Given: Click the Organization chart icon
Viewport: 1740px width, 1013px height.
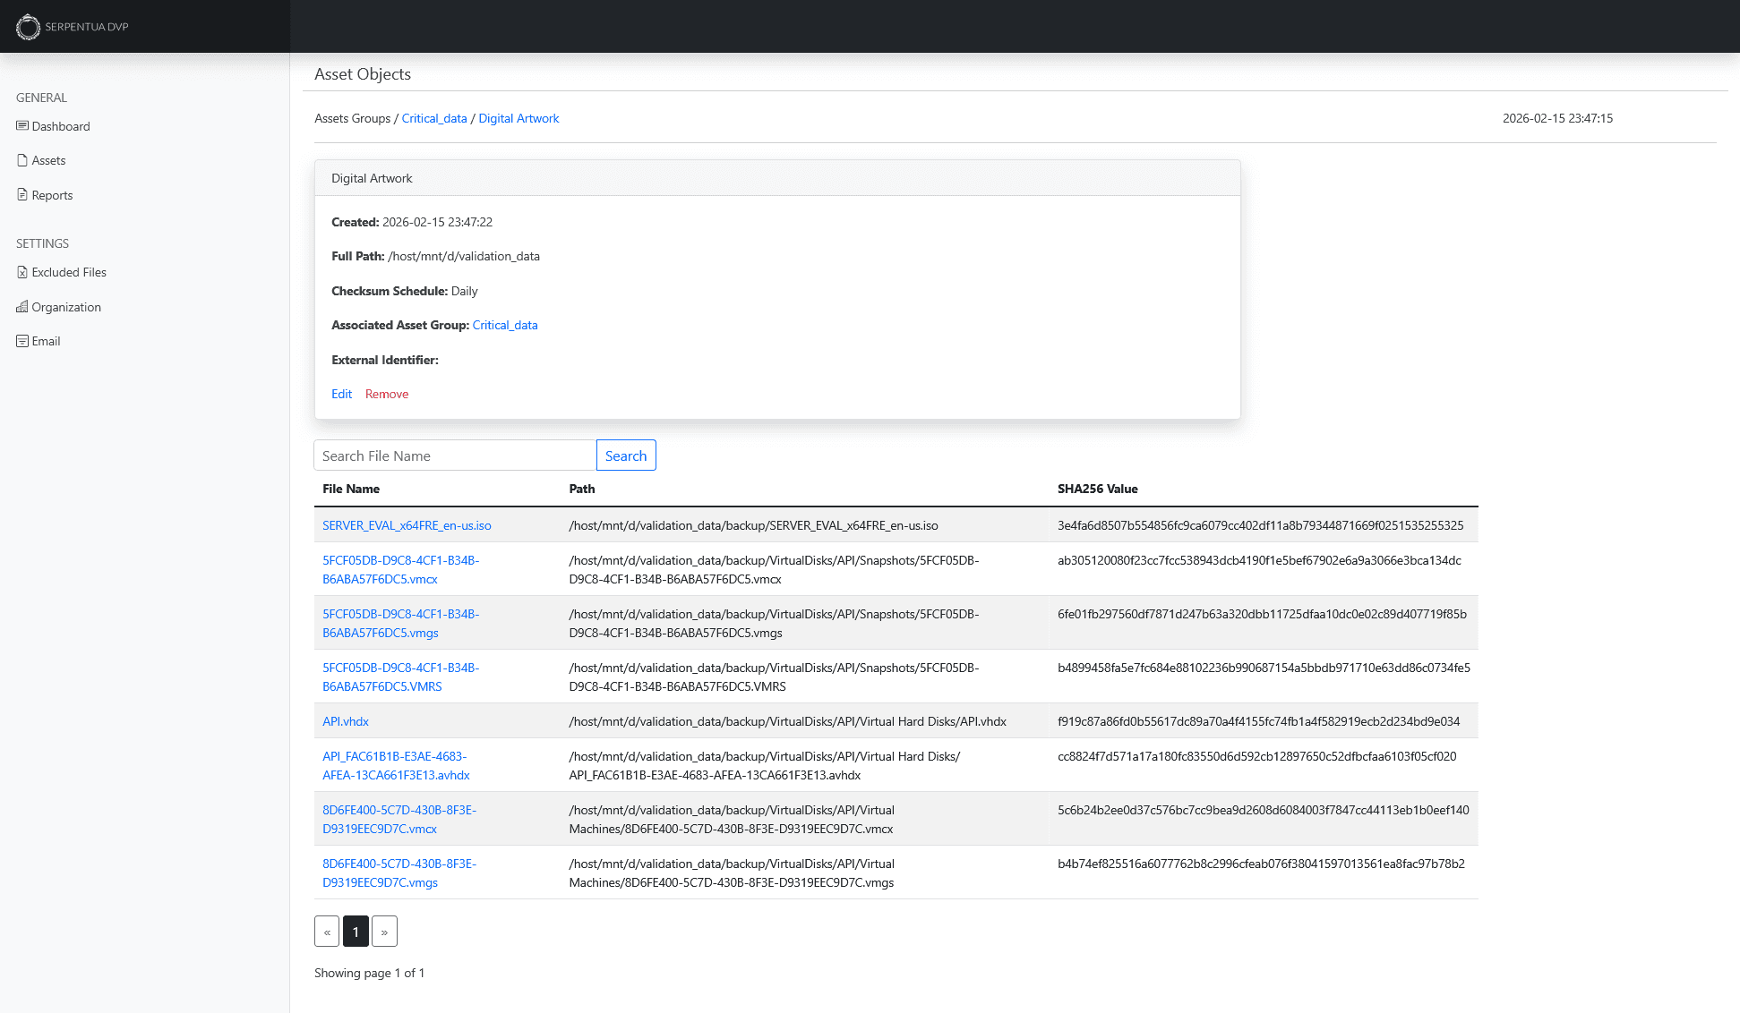Looking at the screenshot, I should pyautogui.click(x=22, y=307).
